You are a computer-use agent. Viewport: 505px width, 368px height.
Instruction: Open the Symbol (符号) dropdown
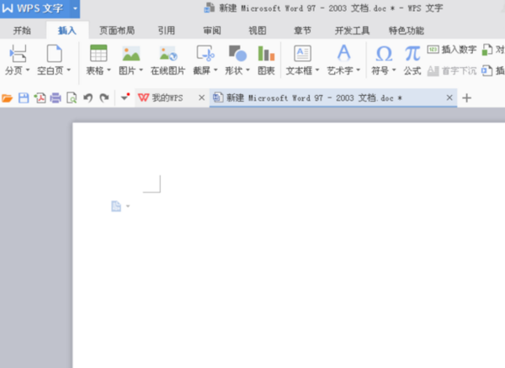pyautogui.click(x=394, y=70)
